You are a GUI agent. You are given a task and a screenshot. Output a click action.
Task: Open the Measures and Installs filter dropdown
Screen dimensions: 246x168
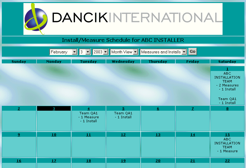pos(163,52)
